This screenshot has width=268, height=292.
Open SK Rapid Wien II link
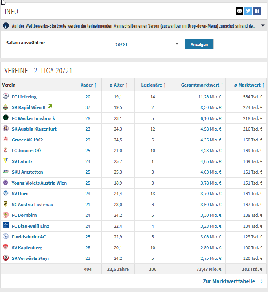(x=28, y=107)
